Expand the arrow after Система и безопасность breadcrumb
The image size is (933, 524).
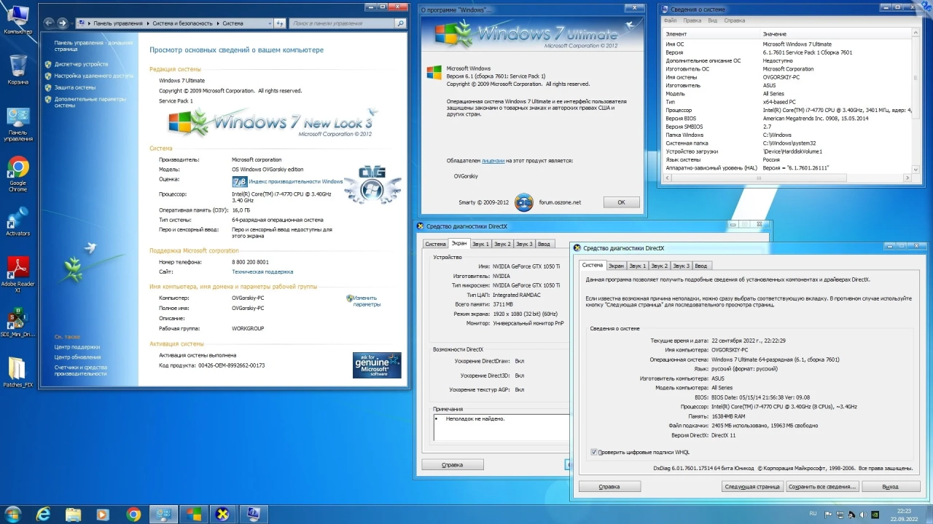pos(217,23)
